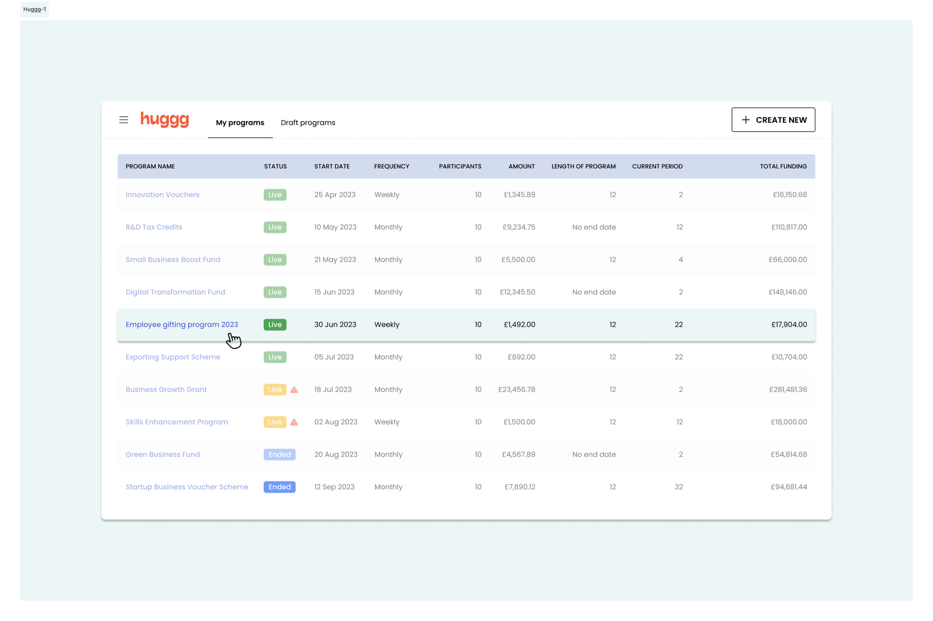Open Green Business Fund program
The width and height of the screenshot is (933, 621).
[x=163, y=455]
